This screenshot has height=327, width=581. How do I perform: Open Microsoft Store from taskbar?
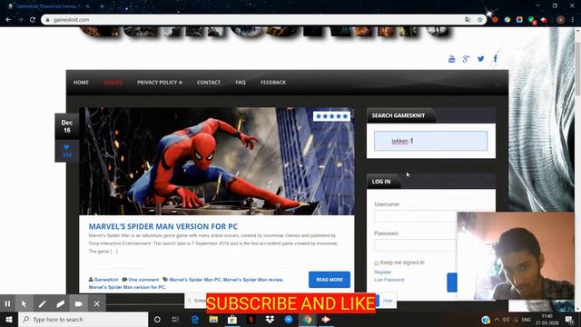click(232, 319)
